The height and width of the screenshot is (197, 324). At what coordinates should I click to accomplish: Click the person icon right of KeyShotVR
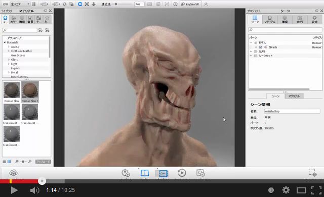click(x=206, y=4)
